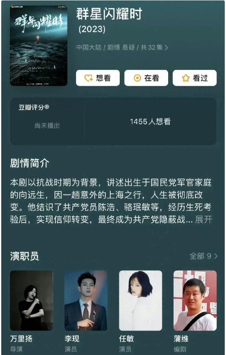Image resolution: width=226 pixels, height=355 pixels.
Task: Tap the 1455人想看 count
Action: [x=150, y=122]
